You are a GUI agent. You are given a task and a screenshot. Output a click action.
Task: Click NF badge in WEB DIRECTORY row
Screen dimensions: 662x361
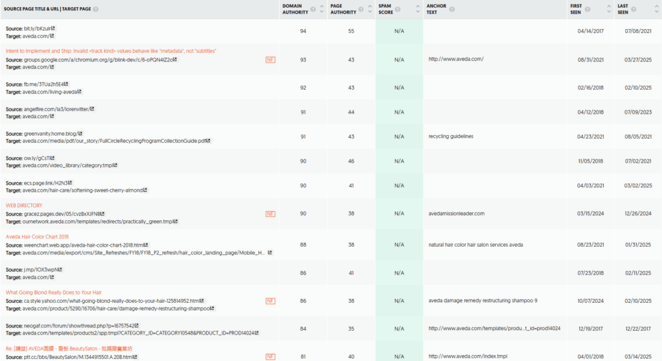tap(270, 214)
